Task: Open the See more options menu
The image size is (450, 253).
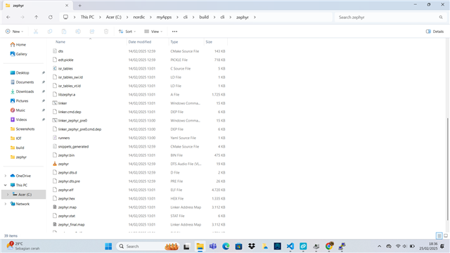Action: point(174,32)
